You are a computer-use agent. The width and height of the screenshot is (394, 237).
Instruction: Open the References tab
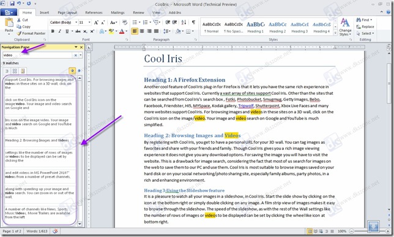(94, 12)
